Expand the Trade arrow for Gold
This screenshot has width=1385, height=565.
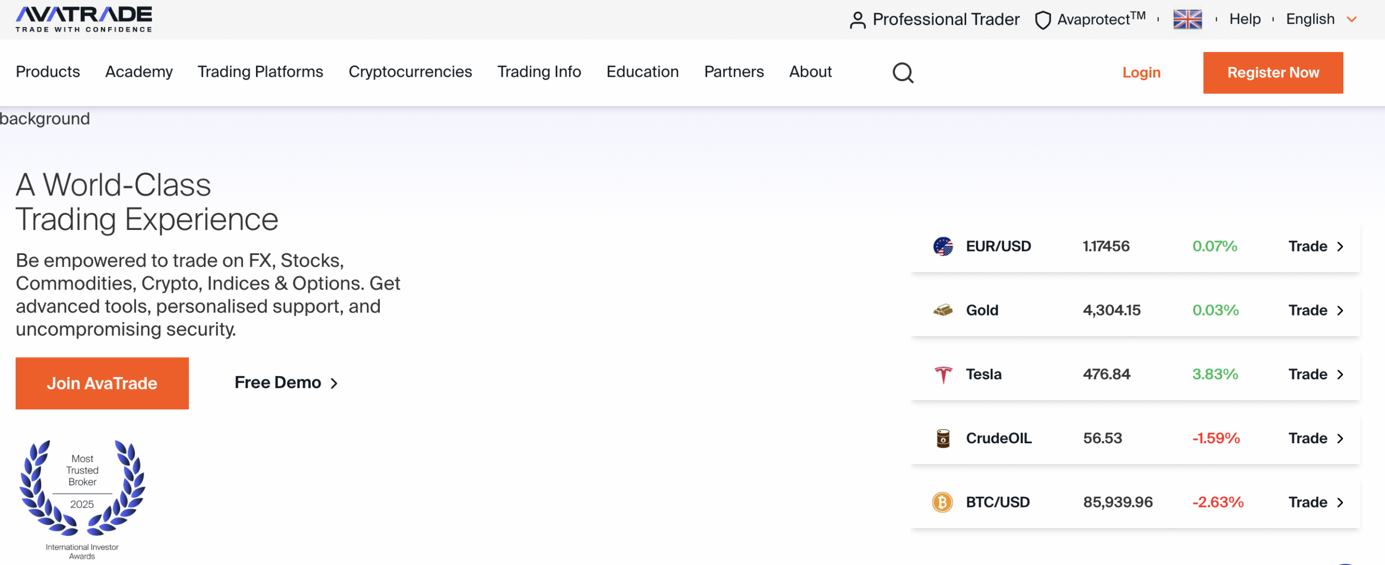tap(1340, 310)
